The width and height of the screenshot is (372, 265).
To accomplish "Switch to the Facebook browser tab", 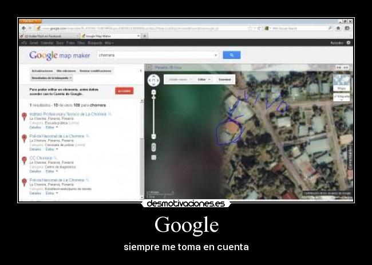I will pos(49,36).
